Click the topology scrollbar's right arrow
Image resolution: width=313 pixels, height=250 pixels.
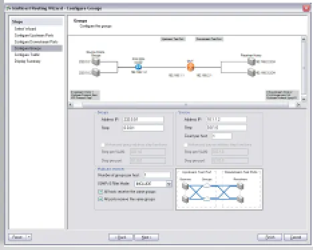pyautogui.click(x=298, y=105)
